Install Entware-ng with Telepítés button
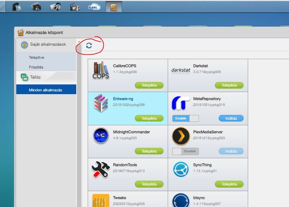Image resolution: width=289 pixels, height=207 pixels. coord(149,118)
